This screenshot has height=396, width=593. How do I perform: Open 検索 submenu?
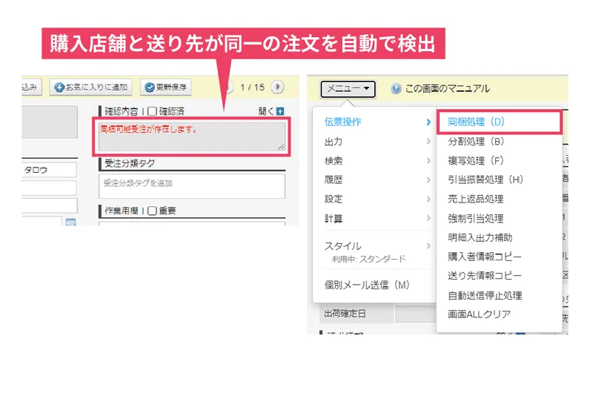coord(377,160)
